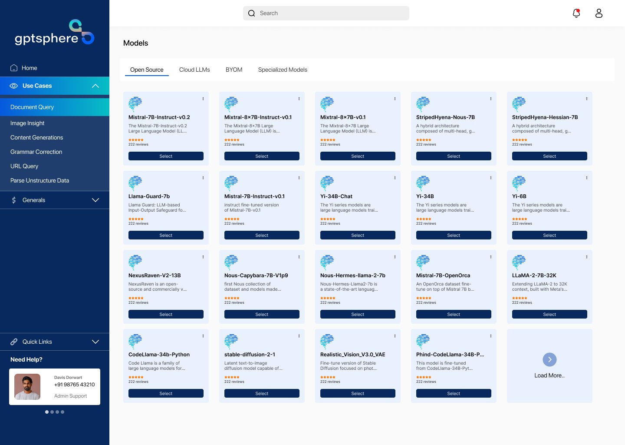The width and height of the screenshot is (625, 445).
Task: Select the Mistral-7B-OpenOrca model
Action: click(x=454, y=314)
